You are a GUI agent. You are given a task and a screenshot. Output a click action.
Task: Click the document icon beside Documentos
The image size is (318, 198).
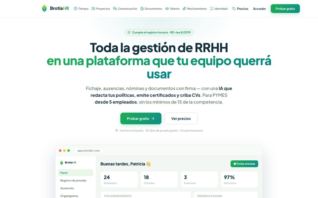142,9
